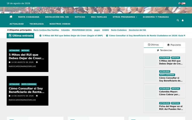Open Noticias in the navigation bar
The height and width of the screenshot is (120, 192).
(80, 17)
